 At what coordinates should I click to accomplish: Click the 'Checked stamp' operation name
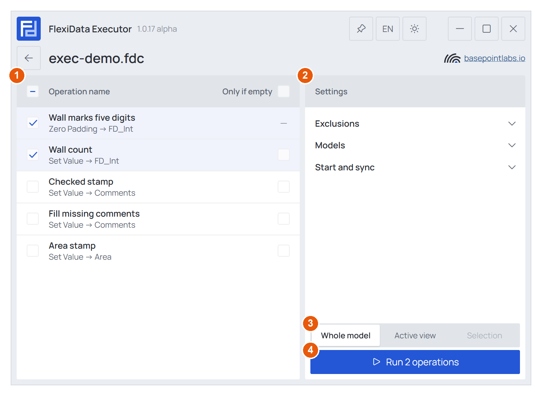(81, 182)
